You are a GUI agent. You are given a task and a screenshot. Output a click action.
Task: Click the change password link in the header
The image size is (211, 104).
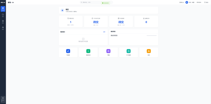(199, 2)
